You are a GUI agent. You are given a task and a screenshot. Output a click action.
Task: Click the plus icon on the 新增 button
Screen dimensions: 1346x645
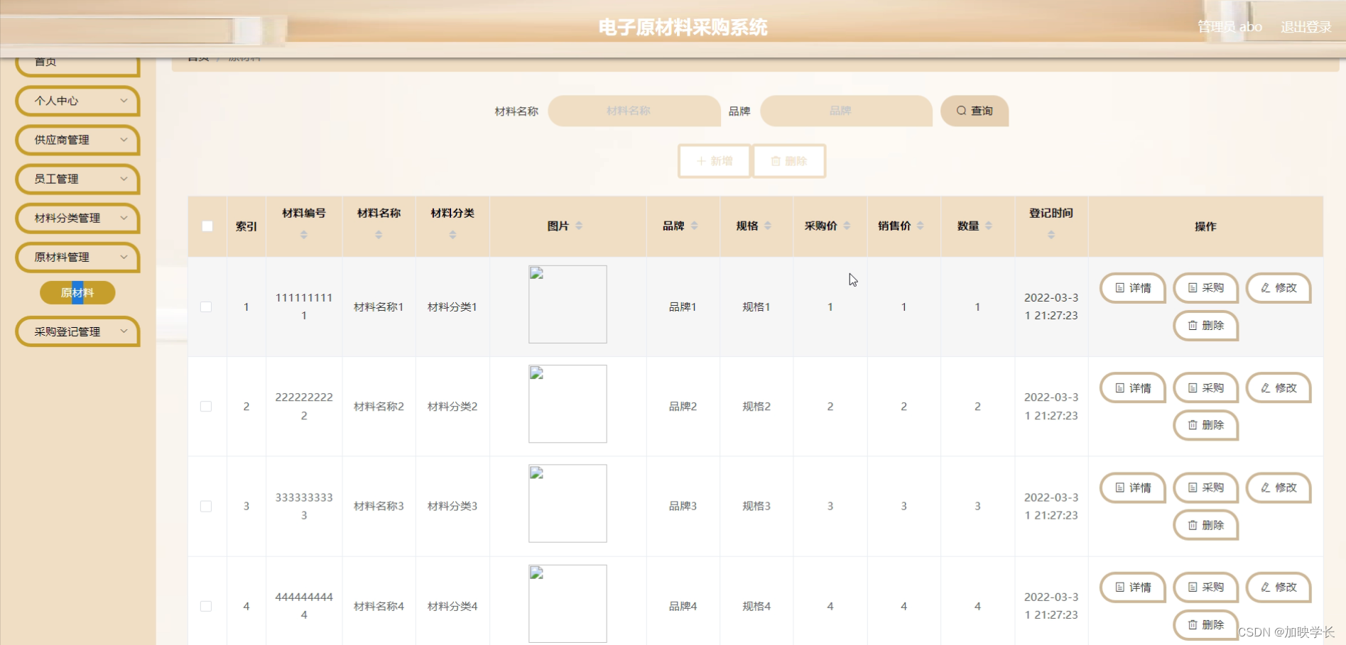click(x=701, y=161)
